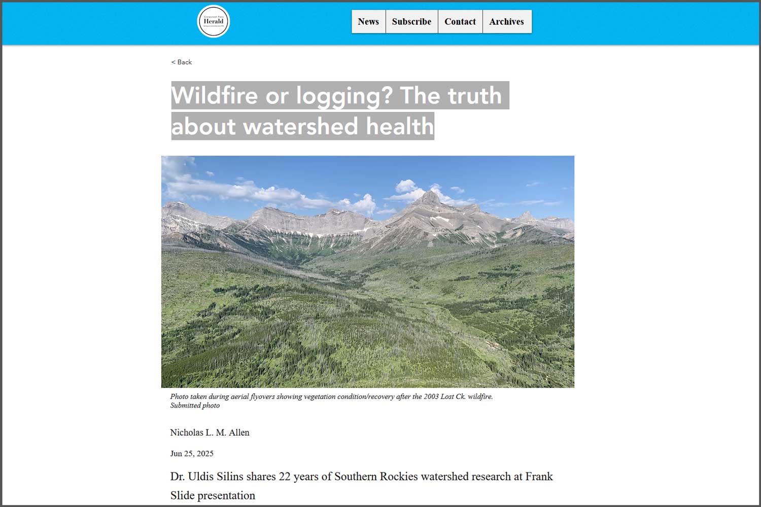Screen dimensions: 761x507
Task: Click author name Nicholas L. M. Allen
Action: pos(210,432)
